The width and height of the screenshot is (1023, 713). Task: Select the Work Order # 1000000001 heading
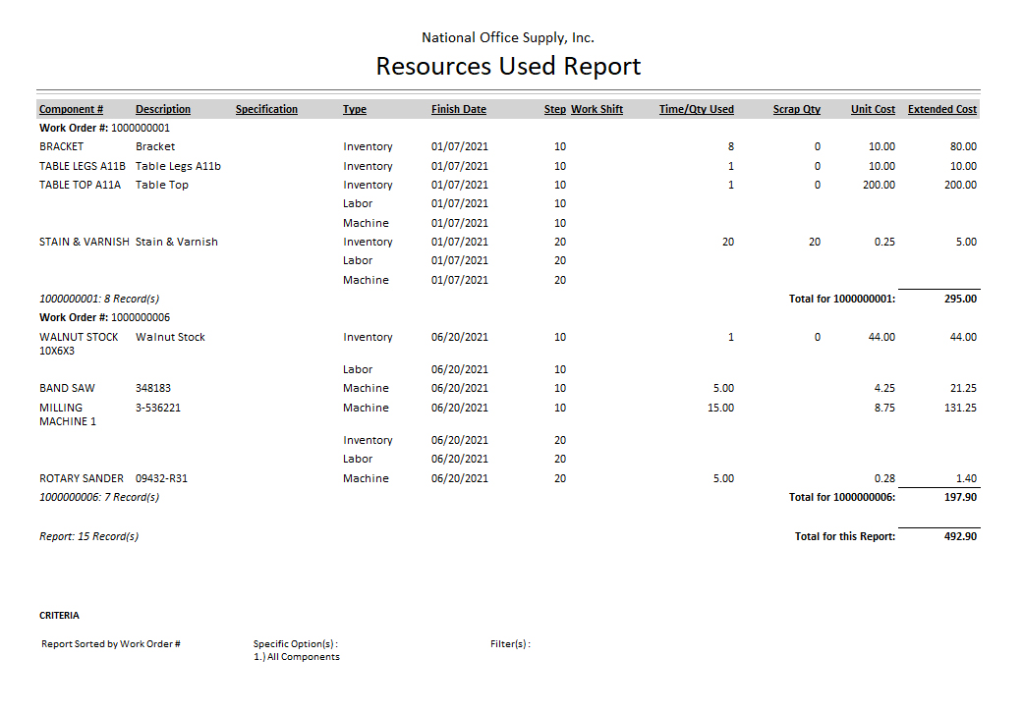(x=104, y=128)
